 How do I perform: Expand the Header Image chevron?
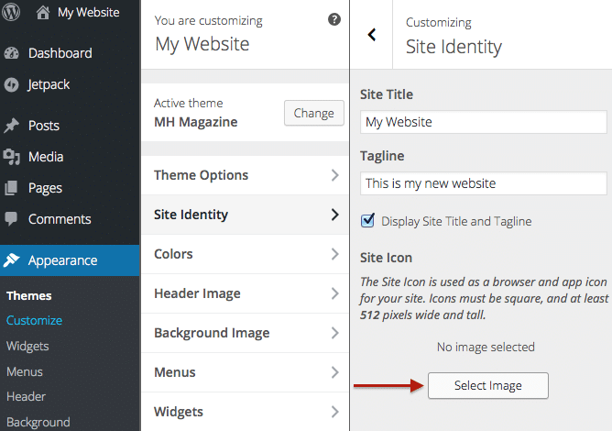pyautogui.click(x=335, y=293)
